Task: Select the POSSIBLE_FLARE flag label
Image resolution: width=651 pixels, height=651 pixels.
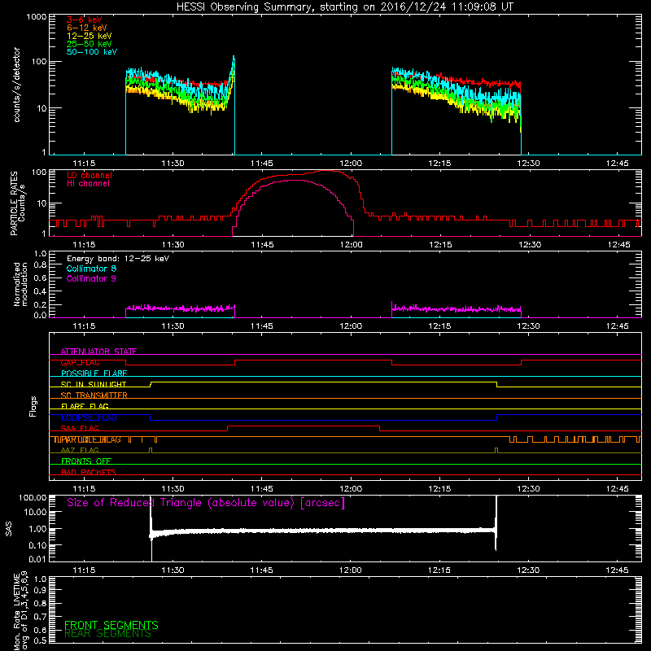Action: (x=94, y=374)
